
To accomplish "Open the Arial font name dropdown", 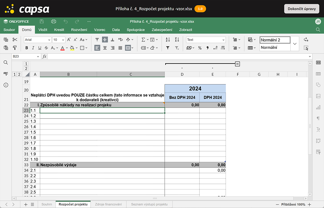I will tap(37, 39).
